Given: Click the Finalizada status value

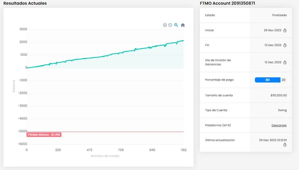Looking at the screenshot, I should pyautogui.click(x=279, y=15).
